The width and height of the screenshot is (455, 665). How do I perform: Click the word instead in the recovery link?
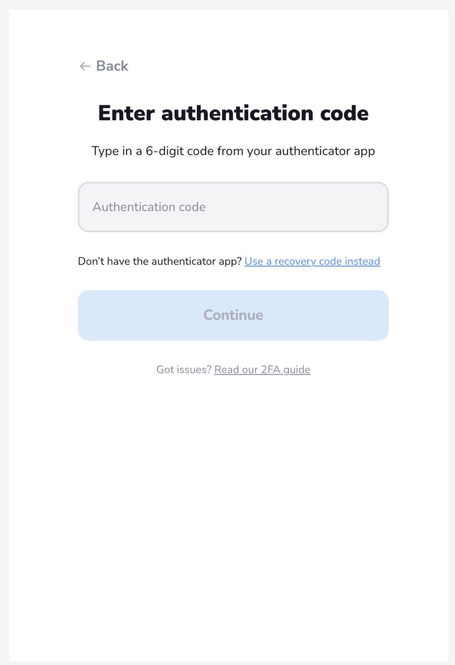[x=362, y=261]
